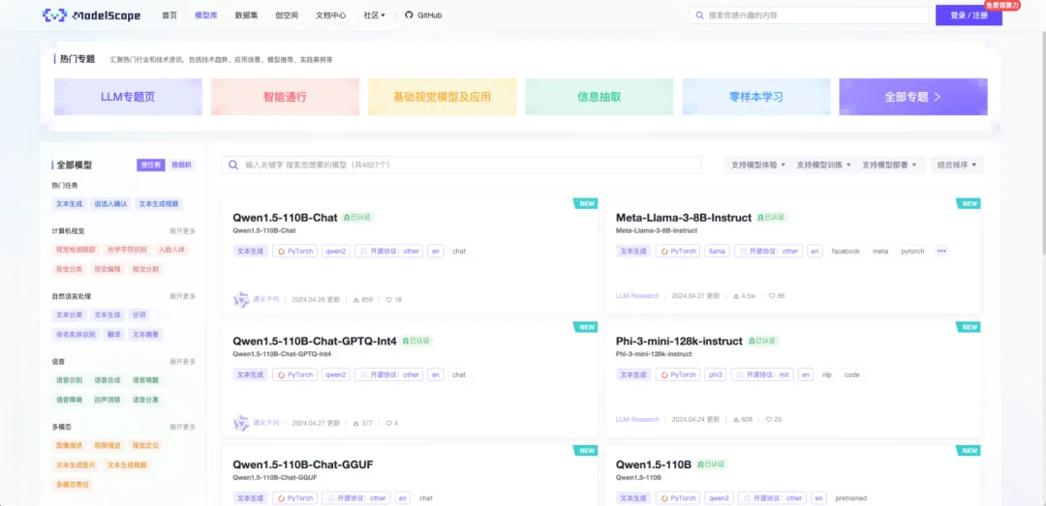Screen dimensions: 1046x506
Task: Click the magnifier icon in model search box
Action: [x=233, y=164]
